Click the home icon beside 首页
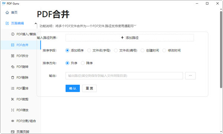Image resolution: width=223 pixels, height=134 pixels. point(7,13)
